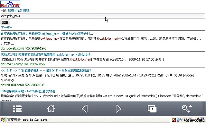Select the 网页 search tab
This screenshot has width=206, height=123.
(x=4, y=11)
